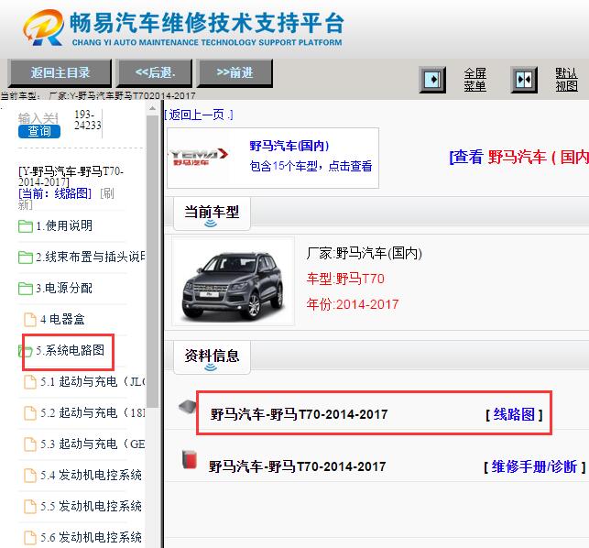
Task: Click the YEMA brand logo image
Action: click(x=199, y=157)
